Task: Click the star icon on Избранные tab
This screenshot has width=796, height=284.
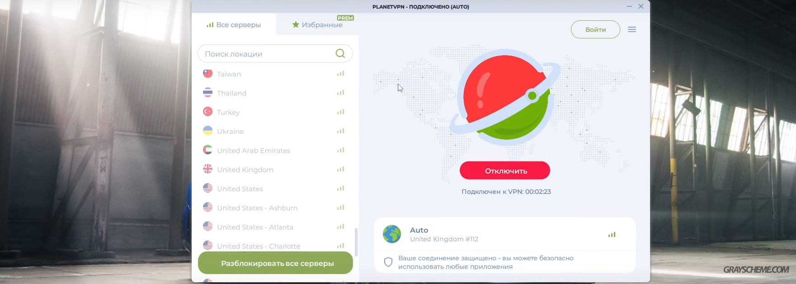Action: pos(296,24)
